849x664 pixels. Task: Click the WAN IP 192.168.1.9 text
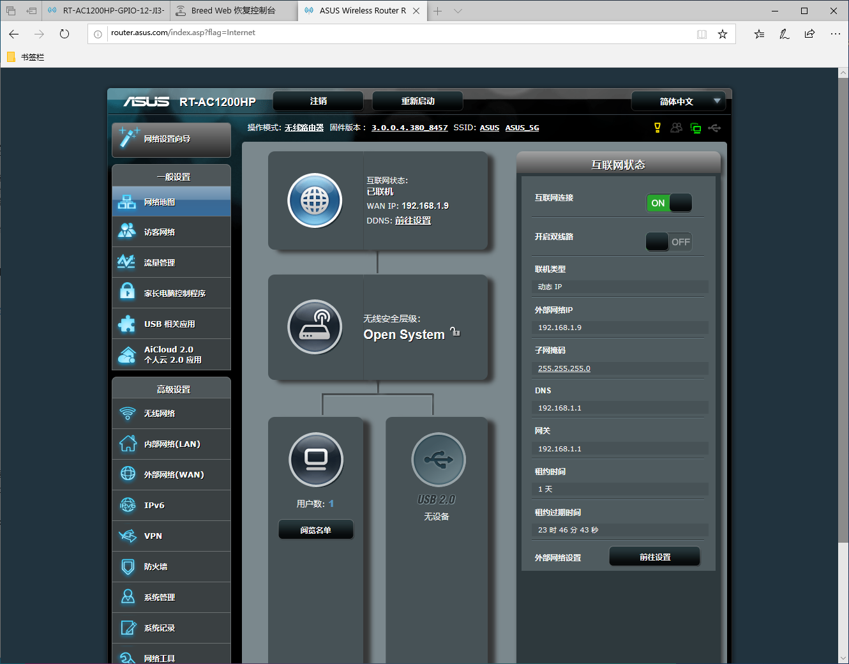tap(425, 206)
